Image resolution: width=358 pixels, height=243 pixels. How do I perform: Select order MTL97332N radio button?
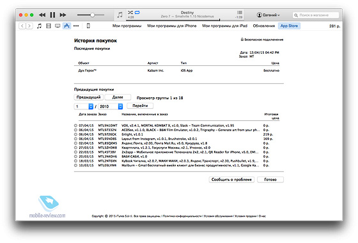tap(75, 130)
